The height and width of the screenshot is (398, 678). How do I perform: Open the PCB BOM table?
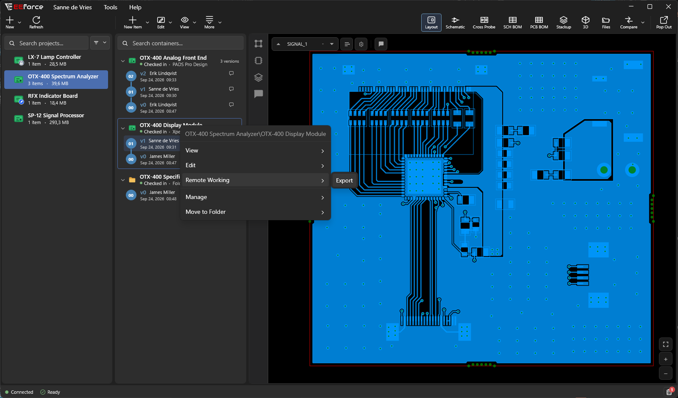point(539,22)
